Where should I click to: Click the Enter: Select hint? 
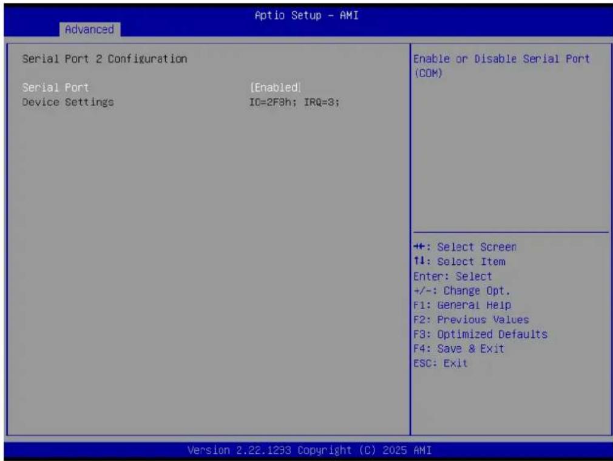coord(453,276)
